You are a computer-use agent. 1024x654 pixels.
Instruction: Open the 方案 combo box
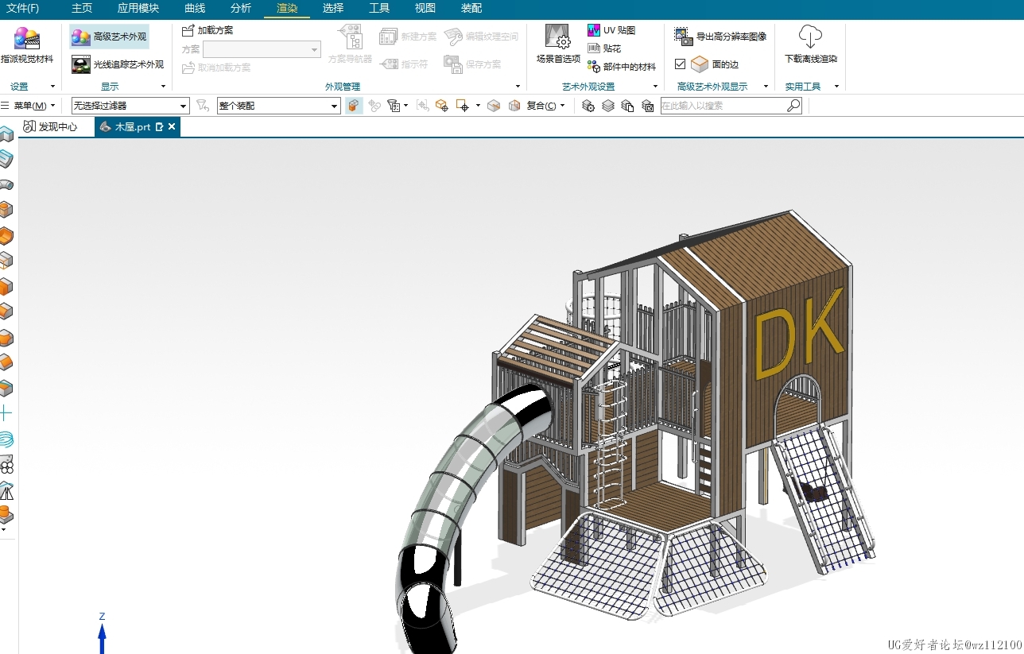262,49
